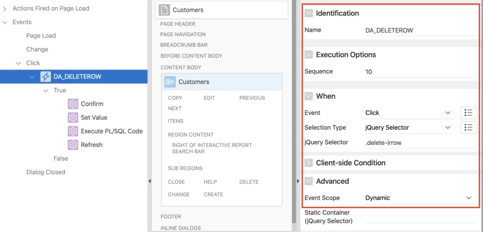Click the REGION CONTENT slot

[191, 135]
